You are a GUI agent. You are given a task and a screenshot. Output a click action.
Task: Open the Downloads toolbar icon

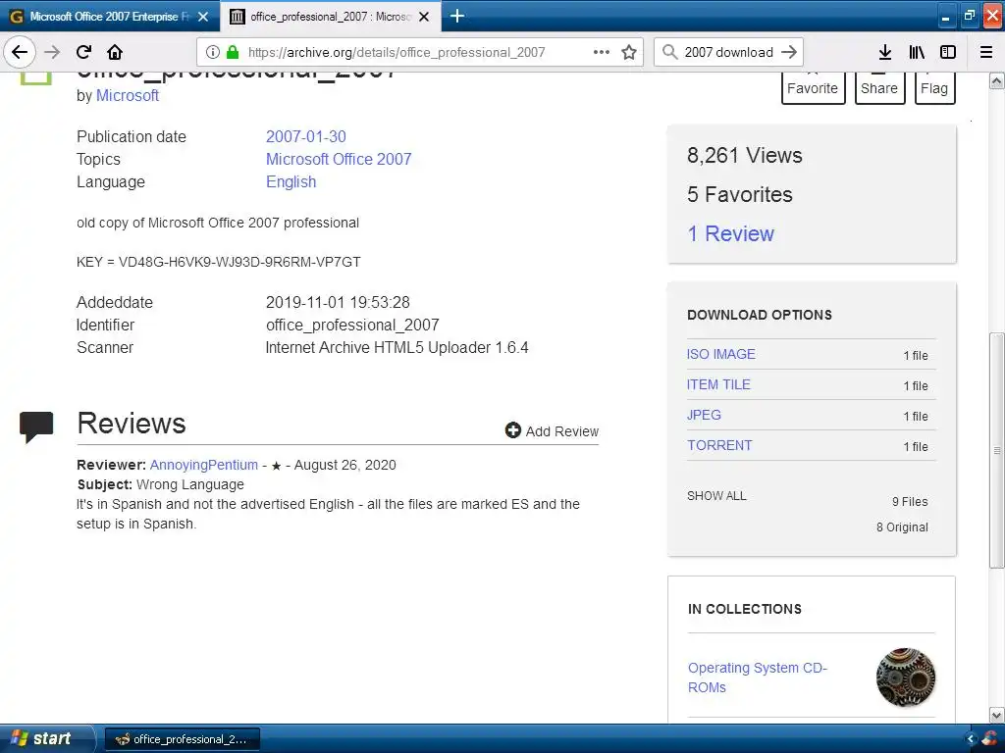(885, 52)
